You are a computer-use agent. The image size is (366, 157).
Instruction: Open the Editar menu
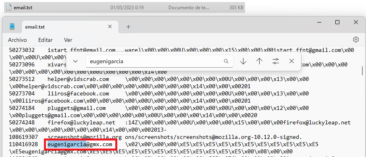point(46,40)
